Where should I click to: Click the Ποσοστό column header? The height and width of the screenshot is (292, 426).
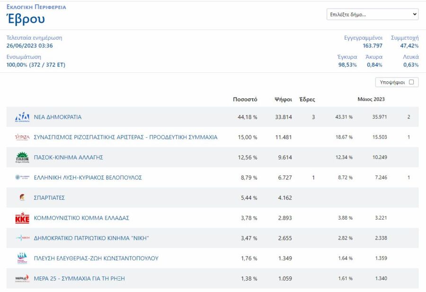(245, 99)
